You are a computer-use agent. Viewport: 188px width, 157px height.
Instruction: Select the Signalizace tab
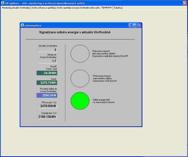[107, 7]
